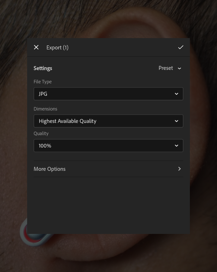Screen dimensions: 217x272
Task: Open the JPG file type dropdown
Action: point(108,94)
